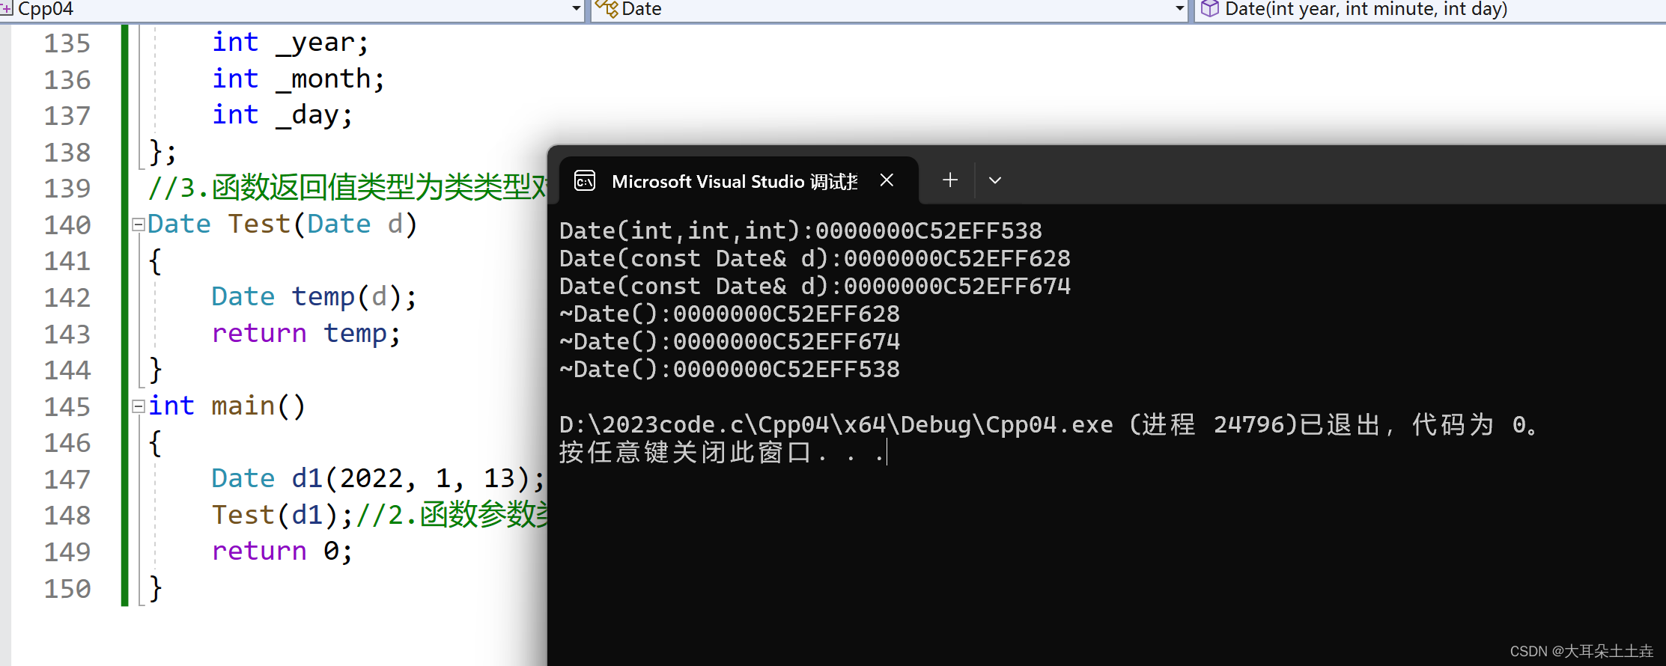This screenshot has height=666, width=1666.
Task: Click 'int _year;' declaration on line 135
Action: 291,43
